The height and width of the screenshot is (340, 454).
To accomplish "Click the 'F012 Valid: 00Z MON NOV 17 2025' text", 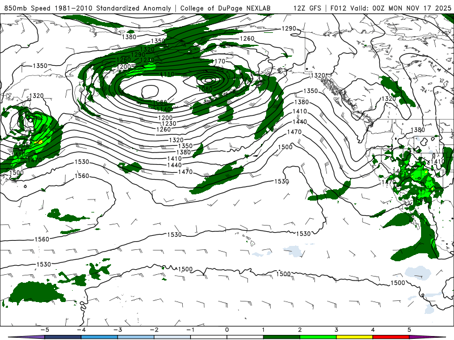I will coord(390,8).
